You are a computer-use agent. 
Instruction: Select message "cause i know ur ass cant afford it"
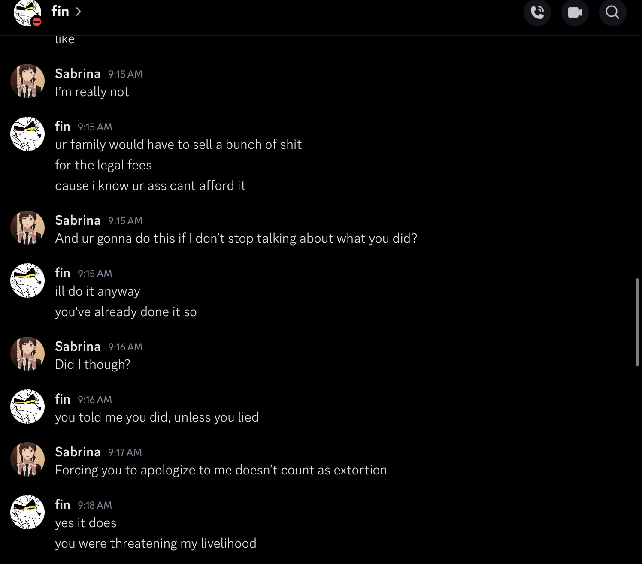[150, 186]
